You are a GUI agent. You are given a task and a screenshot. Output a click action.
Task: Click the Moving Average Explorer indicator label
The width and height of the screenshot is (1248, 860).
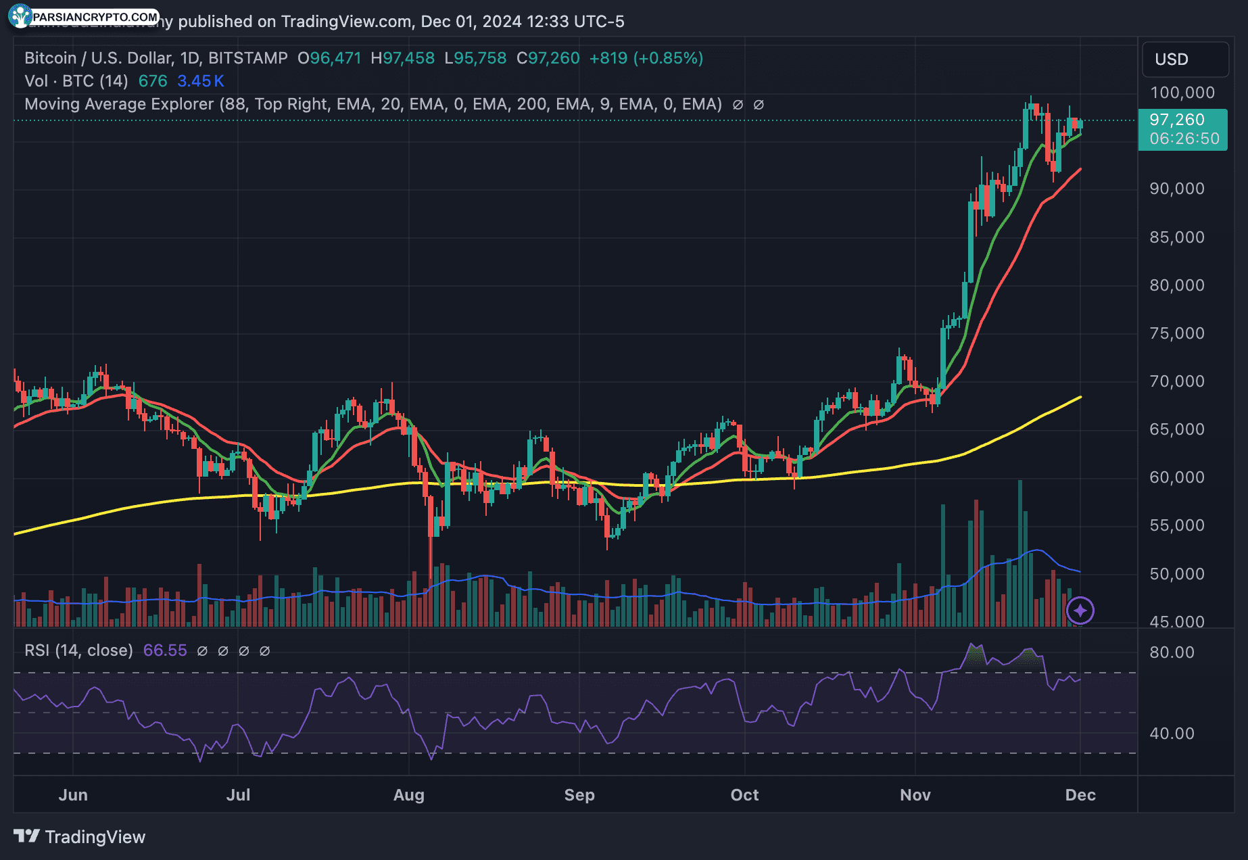tap(373, 104)
